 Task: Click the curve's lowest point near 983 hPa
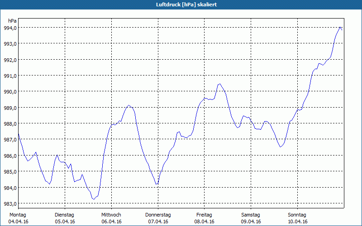click(94, 199)
